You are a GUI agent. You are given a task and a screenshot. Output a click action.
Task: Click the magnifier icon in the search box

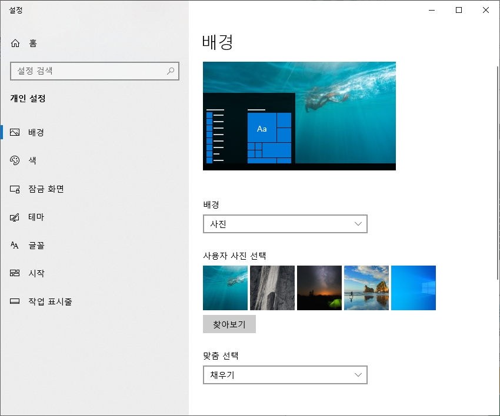tap(171, 71)
